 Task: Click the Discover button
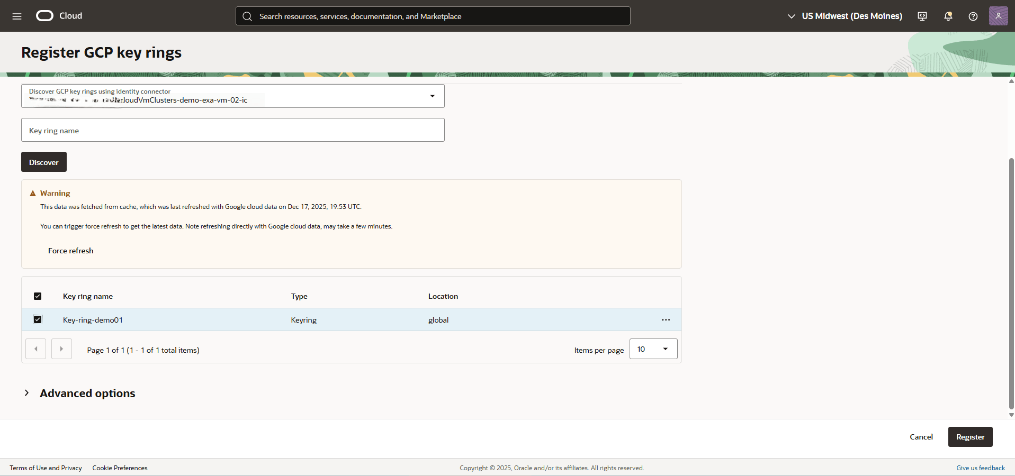click(x=43, y=162)
